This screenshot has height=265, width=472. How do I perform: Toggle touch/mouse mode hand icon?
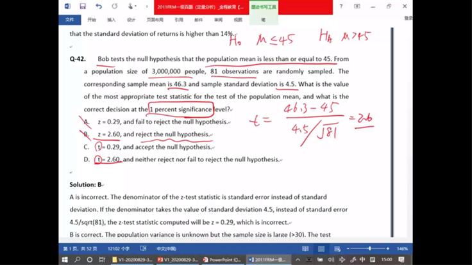(x=131, y=6)
